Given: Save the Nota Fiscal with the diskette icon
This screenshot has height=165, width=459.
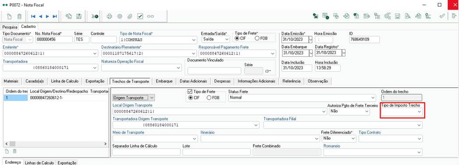Looking at the screenshot, I should [79, 16].
